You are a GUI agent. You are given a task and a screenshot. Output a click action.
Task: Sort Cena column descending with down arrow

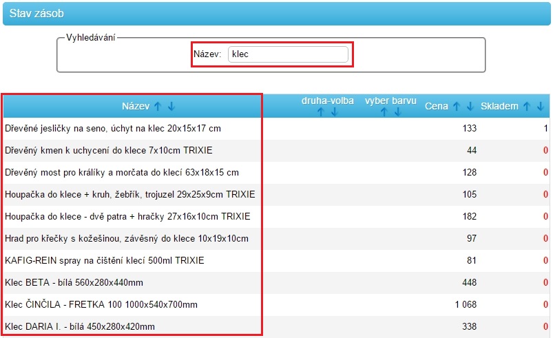[470, 107]
